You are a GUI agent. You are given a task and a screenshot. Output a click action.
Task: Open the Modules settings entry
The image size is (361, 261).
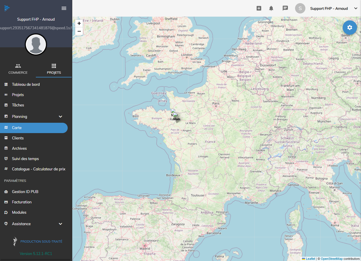pyautogui.click(x=19, y=213)
